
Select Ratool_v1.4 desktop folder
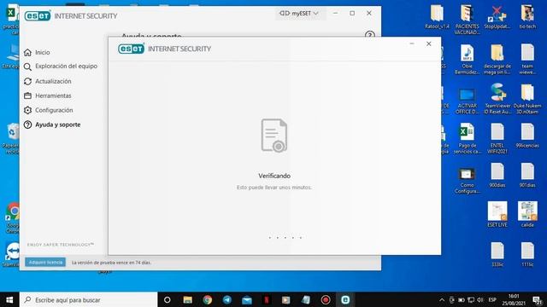(x=437, y=17)
